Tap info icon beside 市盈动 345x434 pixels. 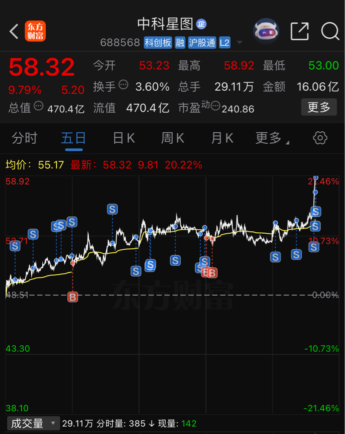point(215,106)
